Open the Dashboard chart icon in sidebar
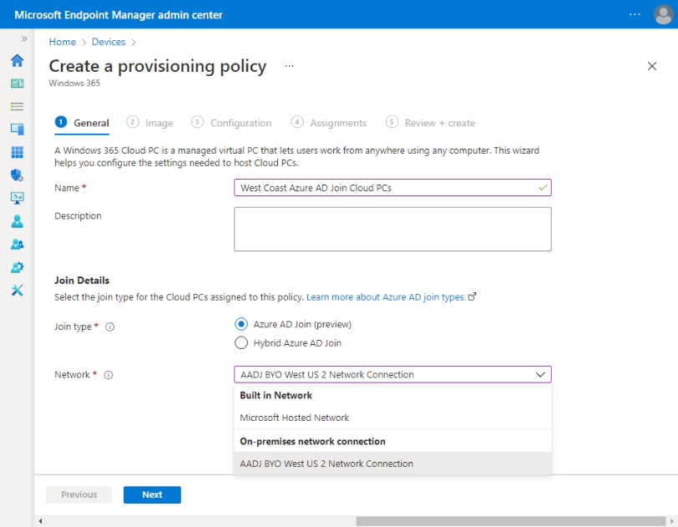Viewport: 678px width, 527px height. click(x=17, y=84)
